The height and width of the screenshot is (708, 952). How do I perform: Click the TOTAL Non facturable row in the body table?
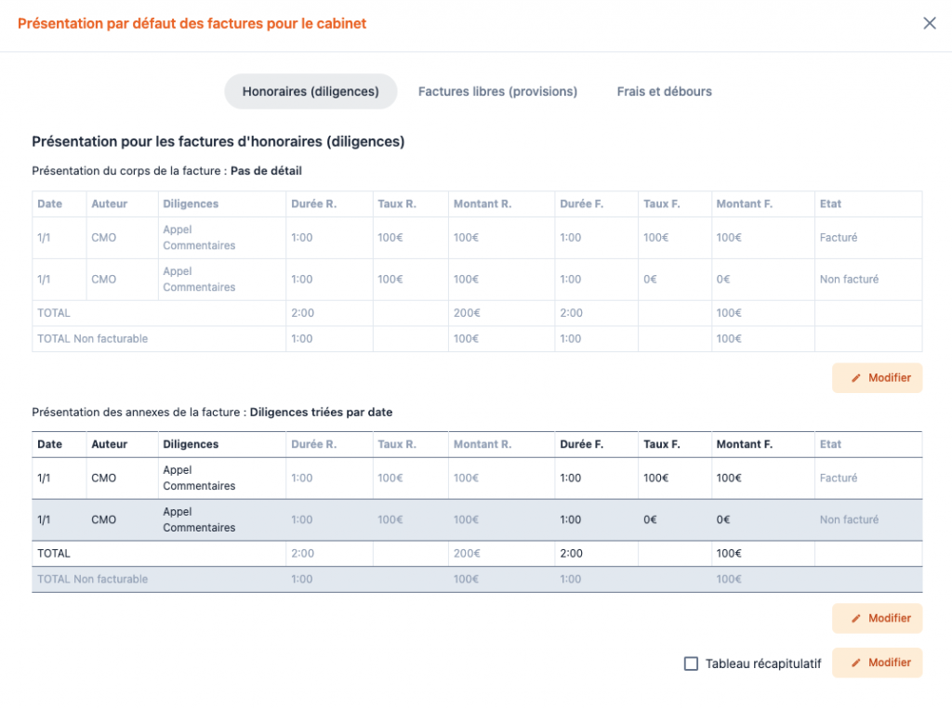point(92,339)
